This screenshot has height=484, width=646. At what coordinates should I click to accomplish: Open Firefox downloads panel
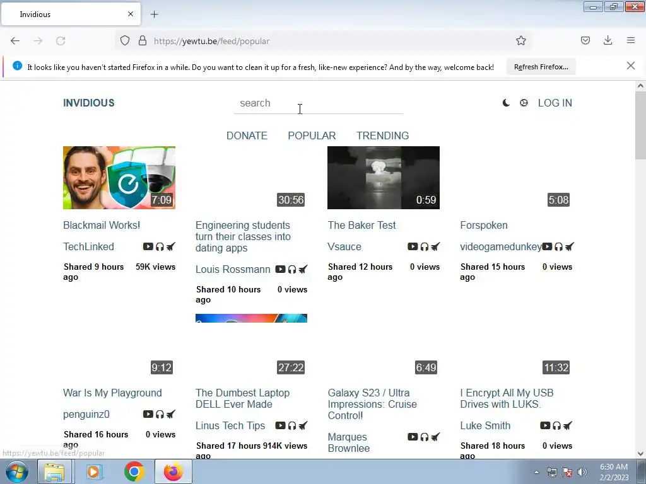tap(608, 40)
